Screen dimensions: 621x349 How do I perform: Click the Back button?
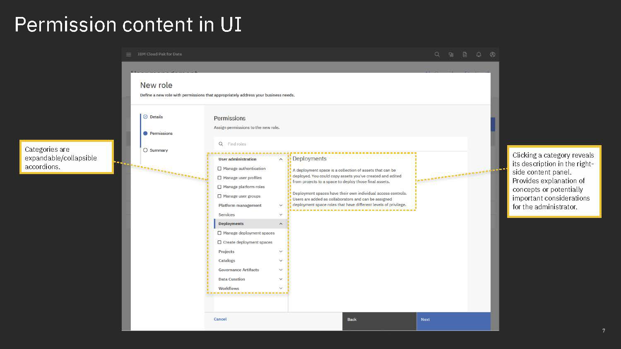[379, 321]
